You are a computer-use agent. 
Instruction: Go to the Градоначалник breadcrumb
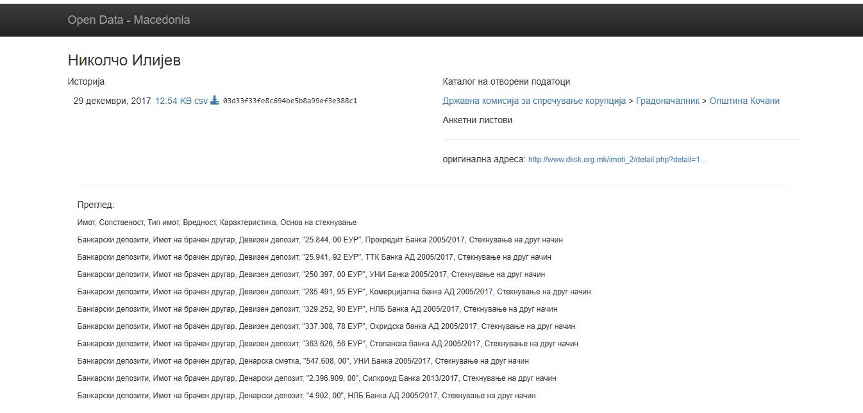(x=667, y=101)
